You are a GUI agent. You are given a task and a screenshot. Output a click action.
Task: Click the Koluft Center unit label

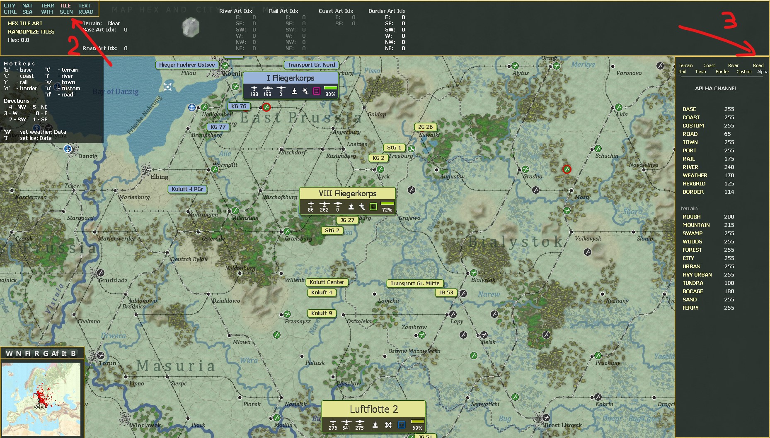point(327,282)
